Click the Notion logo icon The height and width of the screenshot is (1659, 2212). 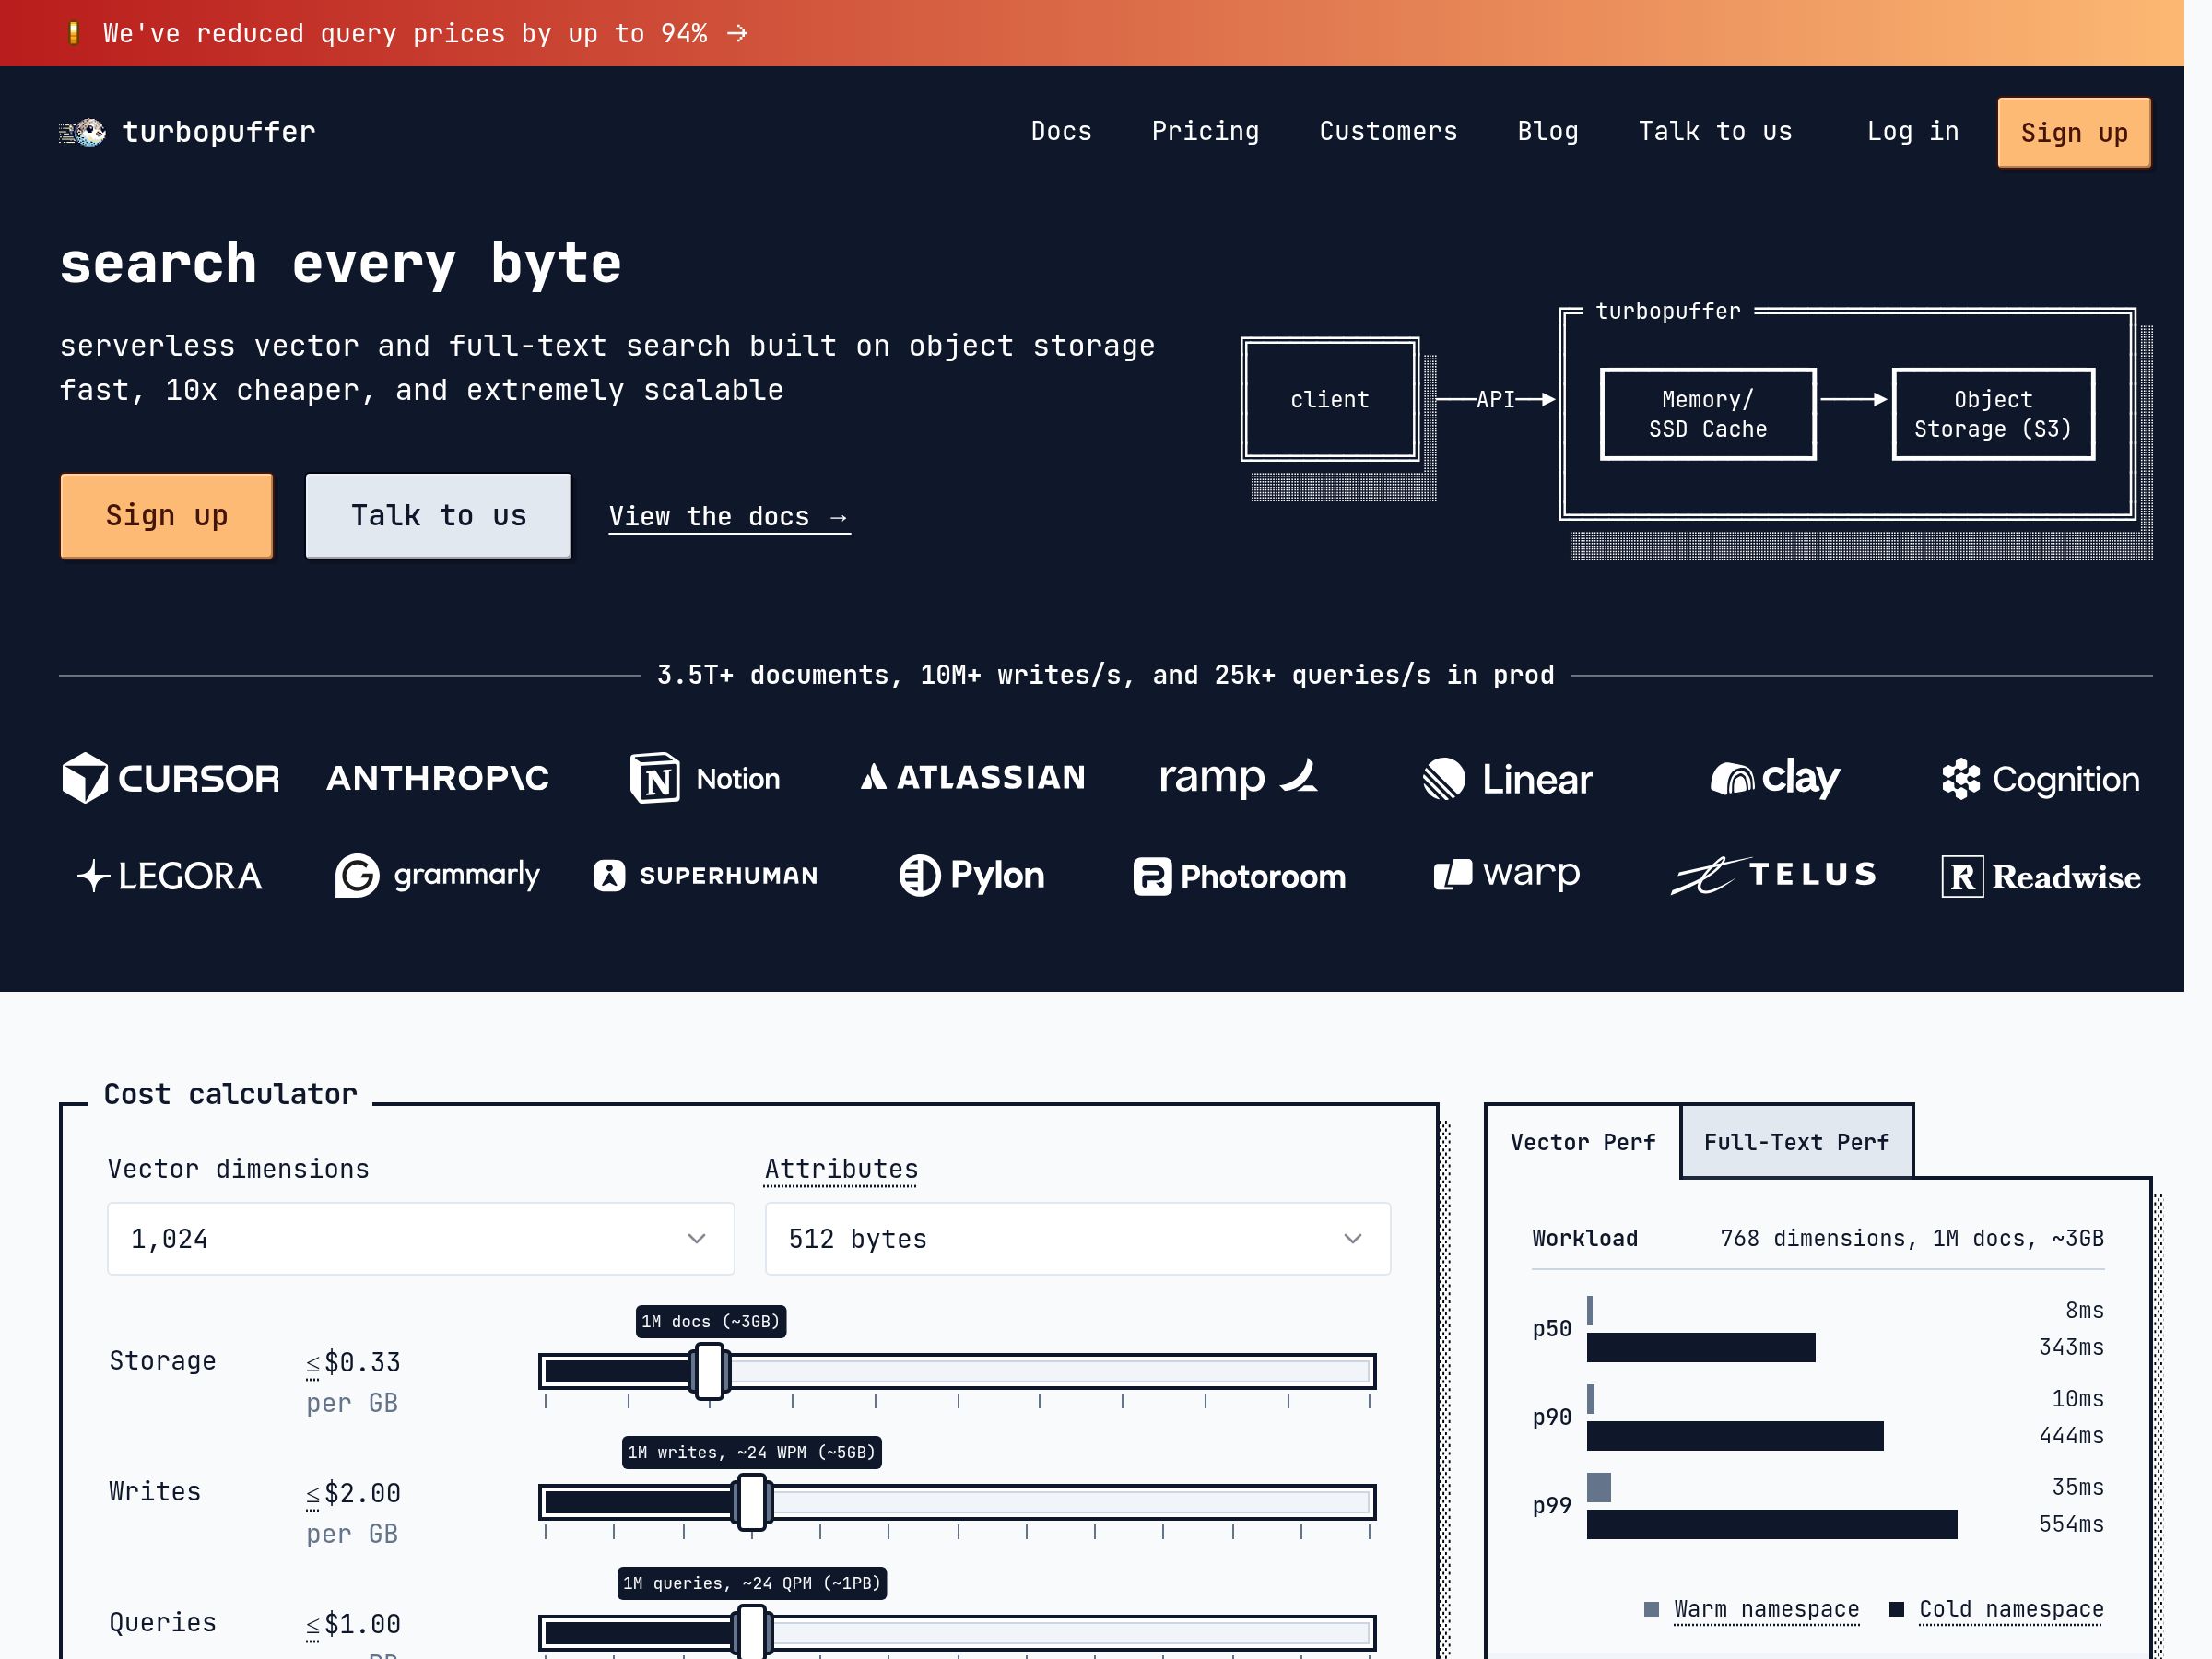655,778
